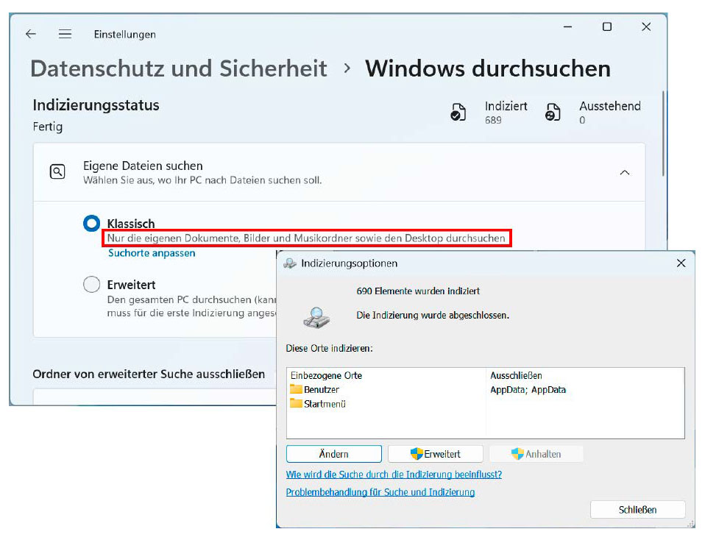The height and width of the screenshot is (540, 705).
Task: Click the Erweitert button in Indizierungsoptionen
Action: [435, 454]
